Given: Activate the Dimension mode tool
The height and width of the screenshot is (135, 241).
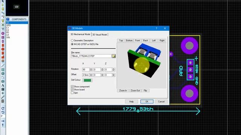Looking at the screenshot, I should (3, 97).
